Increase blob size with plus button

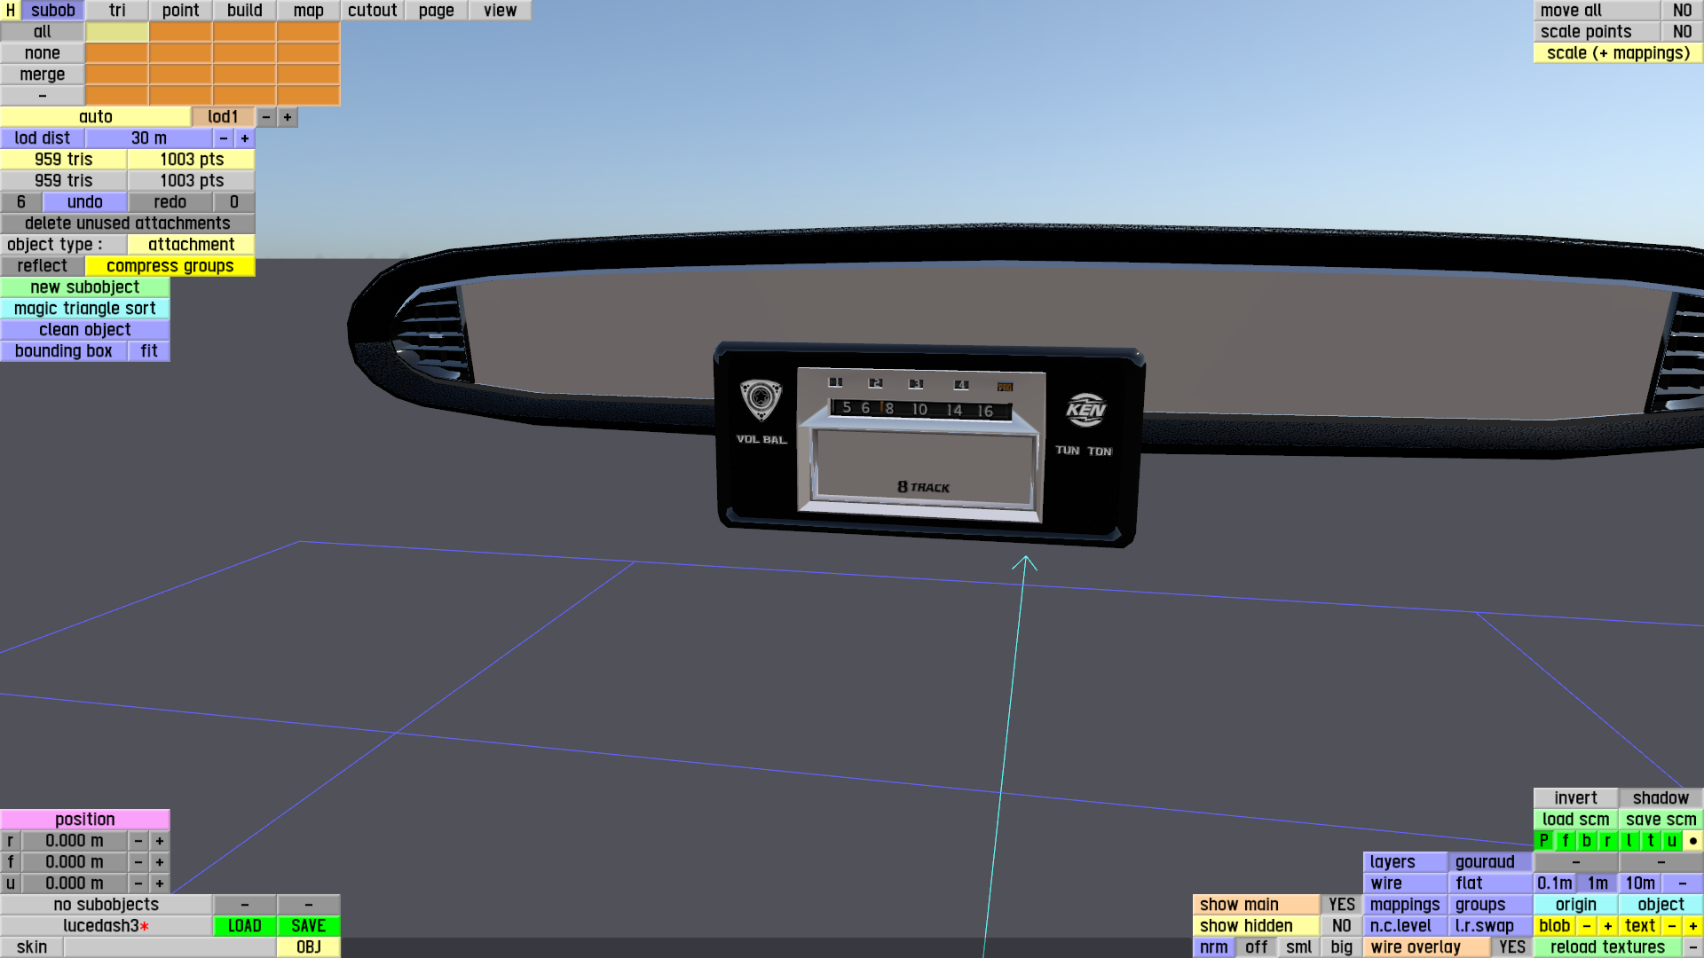pyautogui.click(x=1607, y=926)
